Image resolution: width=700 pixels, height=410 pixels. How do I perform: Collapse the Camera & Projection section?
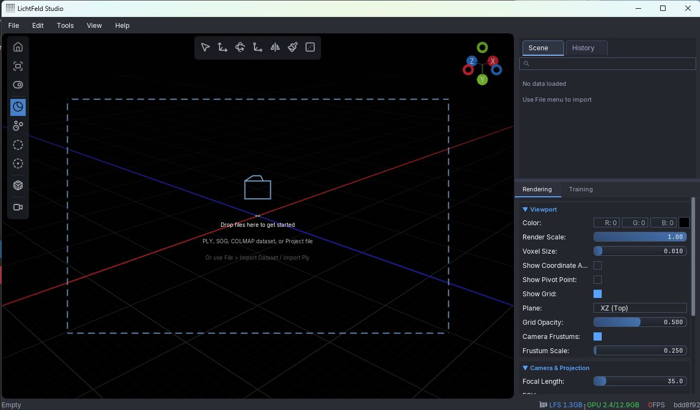pyautogui.click(x=556, y=368)
